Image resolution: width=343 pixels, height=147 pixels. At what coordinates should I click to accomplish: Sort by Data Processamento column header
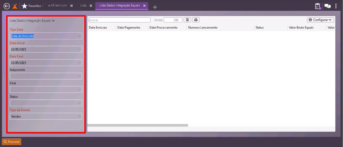(x=163, y=27)
